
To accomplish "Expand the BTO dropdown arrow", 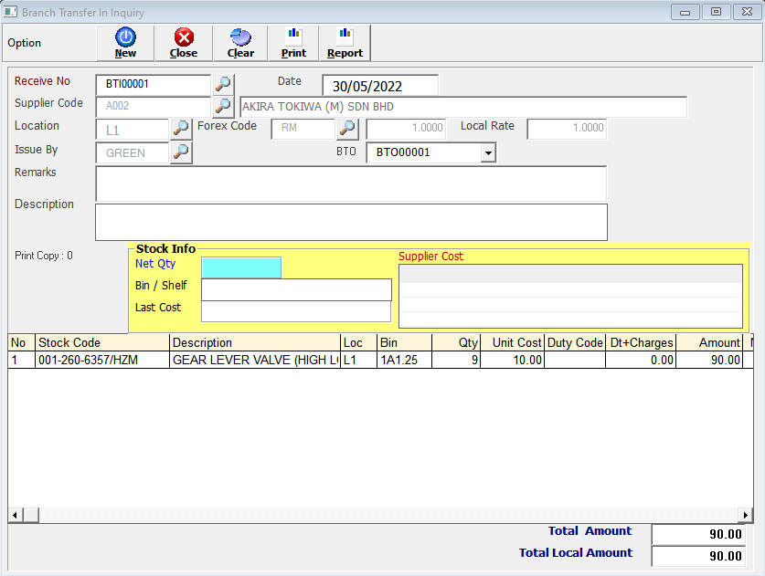I will (488, 152).
